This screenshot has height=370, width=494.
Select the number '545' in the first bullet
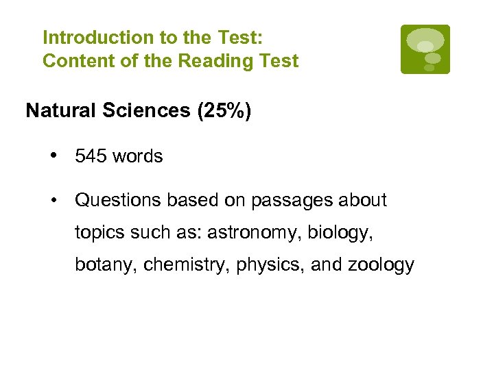pos(91,156)
